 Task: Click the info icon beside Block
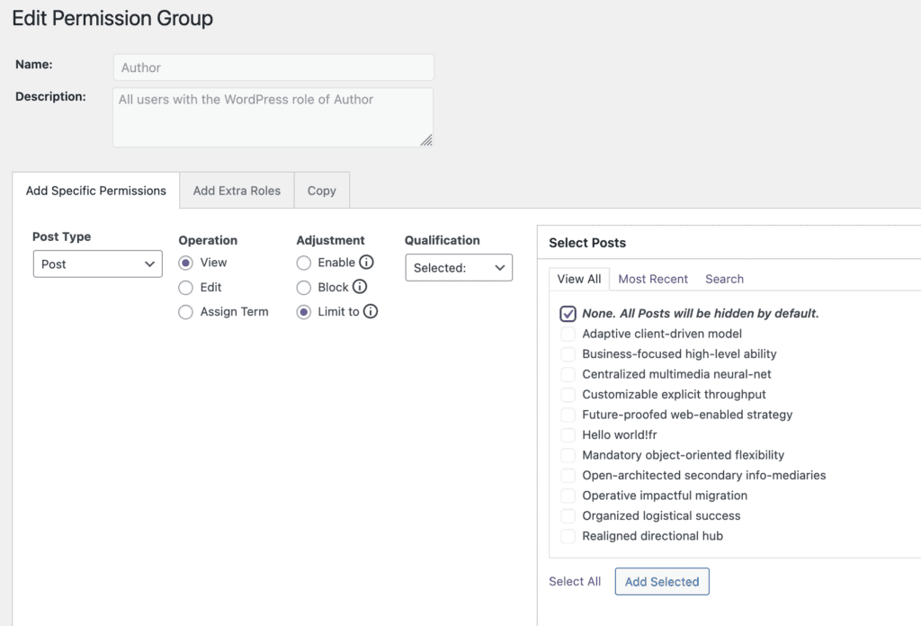pyautogui.click(x=360, y=287)
